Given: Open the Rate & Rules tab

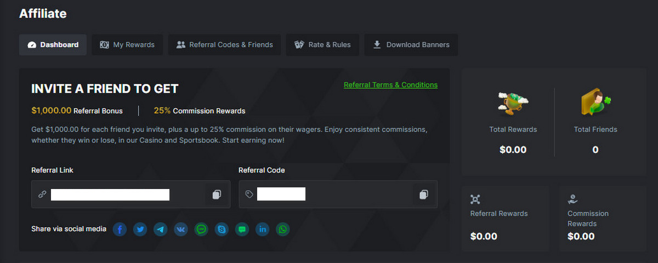Looking at the screenshot, I should tap(322, 45).
